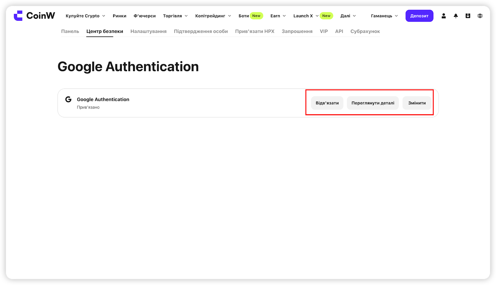Switch to the Панель tab
Image resolution: width=496 pixels, height=285 pixels.
pos(70,31)
